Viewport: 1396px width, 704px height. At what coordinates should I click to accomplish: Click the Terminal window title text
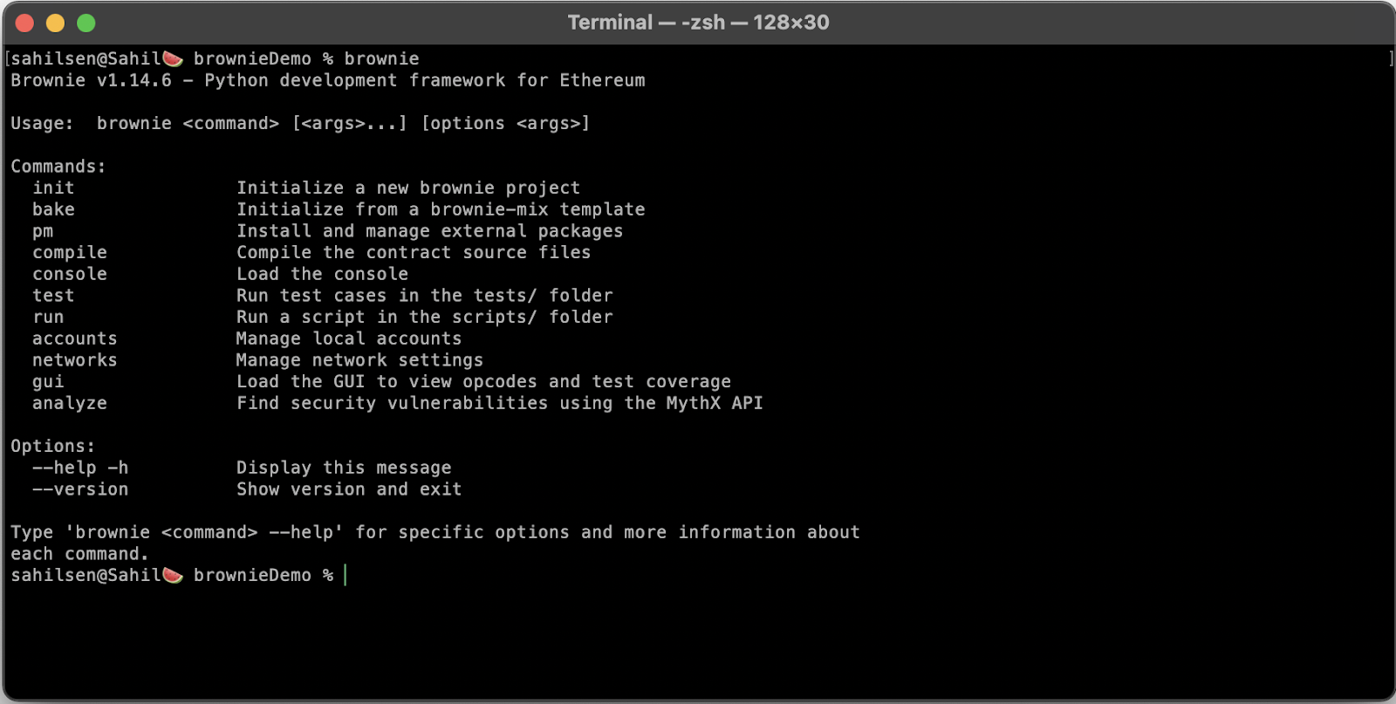tap(698, 23)
